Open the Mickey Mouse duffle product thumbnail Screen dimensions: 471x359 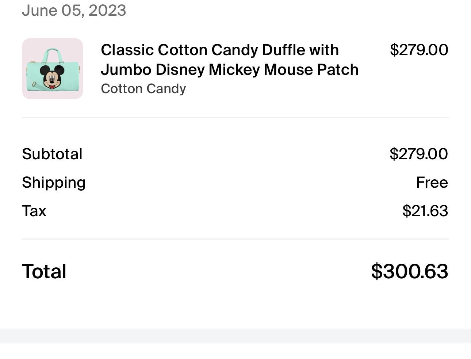coord(53,69)
